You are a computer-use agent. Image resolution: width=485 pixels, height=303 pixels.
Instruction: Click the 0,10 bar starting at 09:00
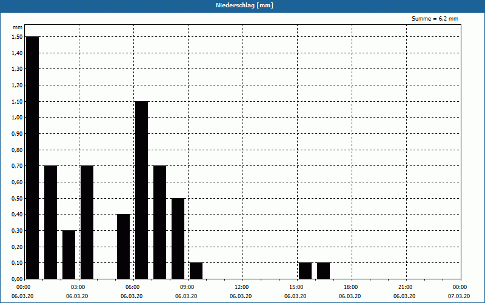coord(196,271)
